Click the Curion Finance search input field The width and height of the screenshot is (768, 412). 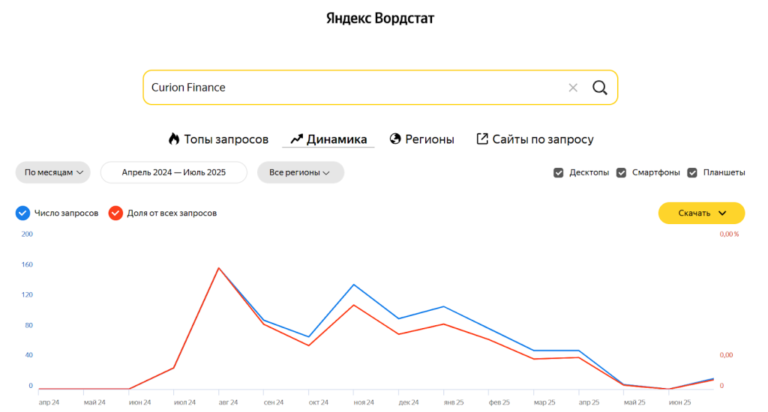click(x=352, y=88)
